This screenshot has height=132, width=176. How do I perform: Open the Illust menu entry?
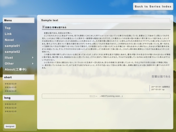pyautogui.click(x=9, y=58)
